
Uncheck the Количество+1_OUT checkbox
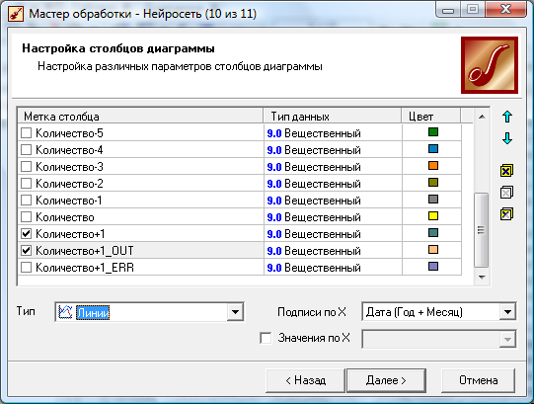coord(27,251)
